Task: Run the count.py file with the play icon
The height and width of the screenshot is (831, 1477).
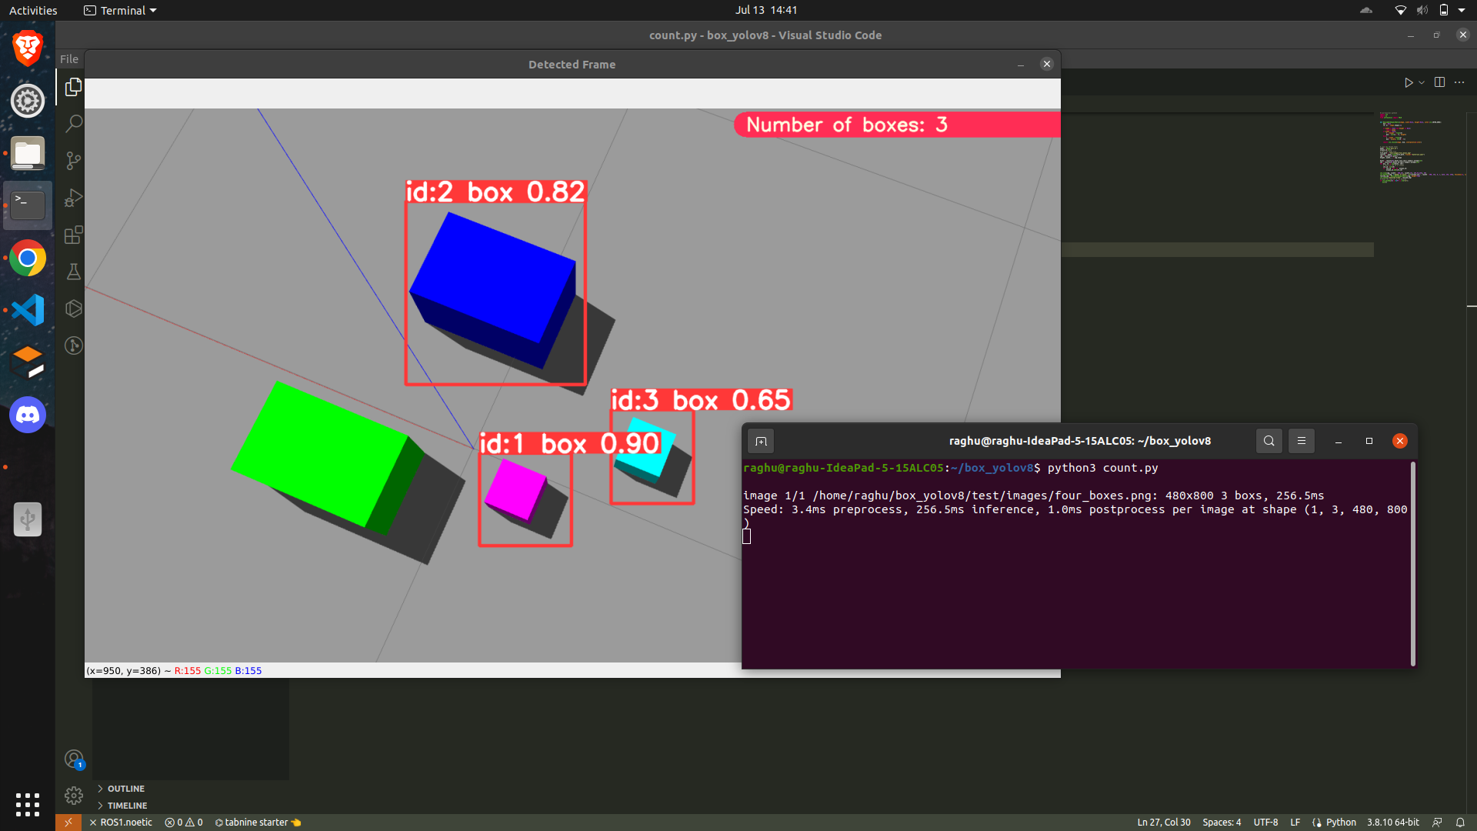Action: (x=1409, y=82)
